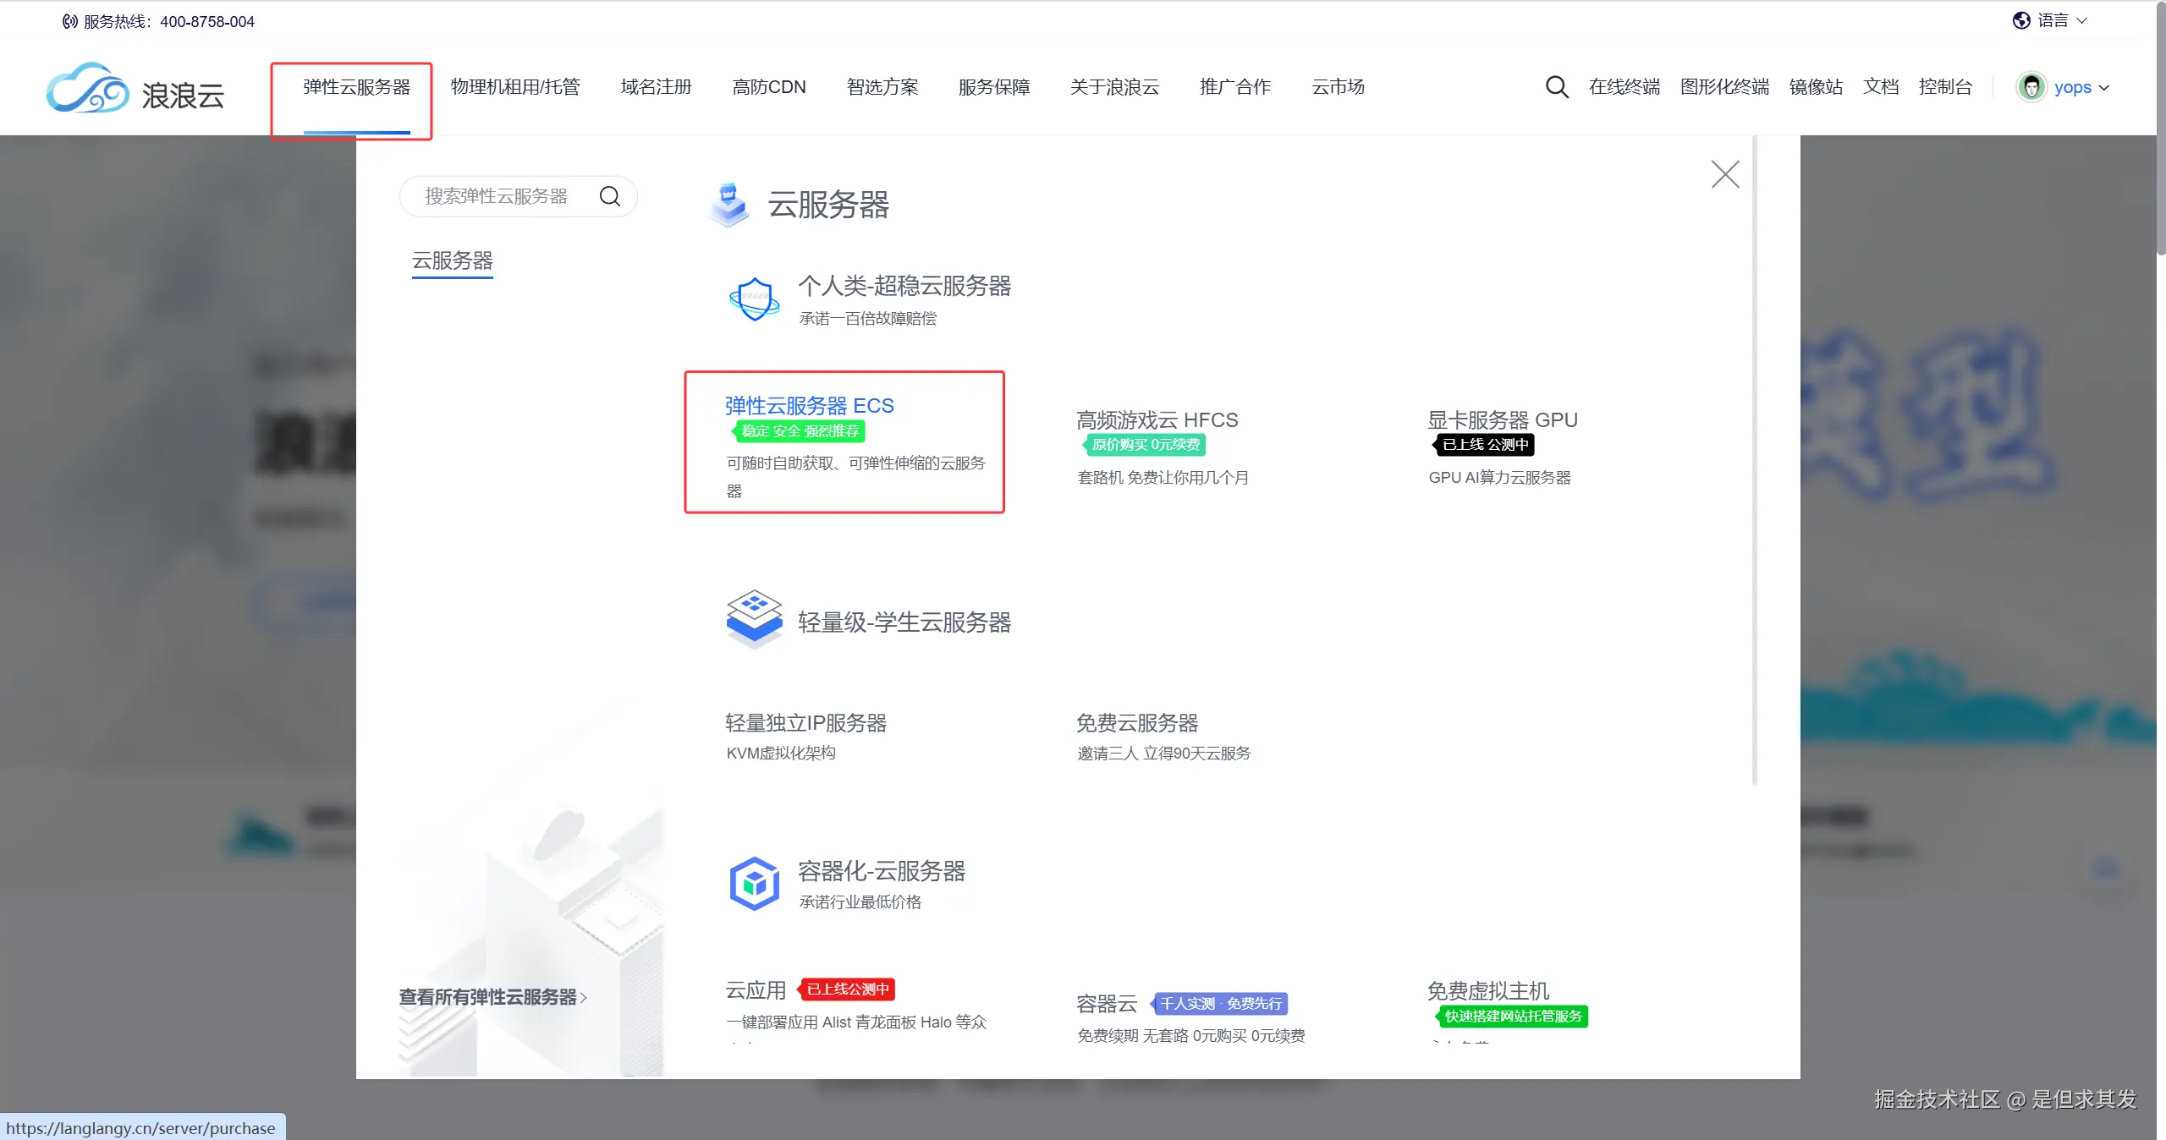Open the 关于浪浪云 menu

[1115, 87]
